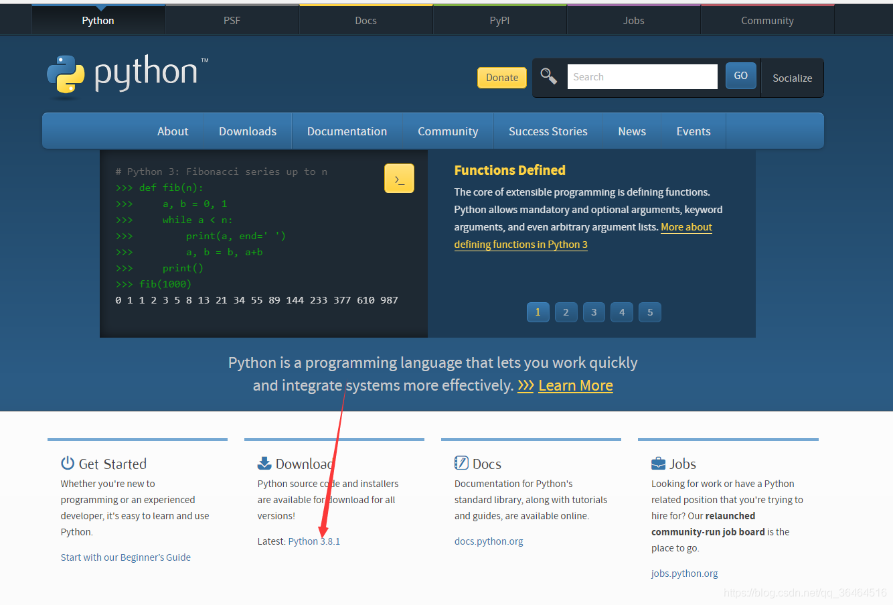Click the Jobs section heading

683,464
